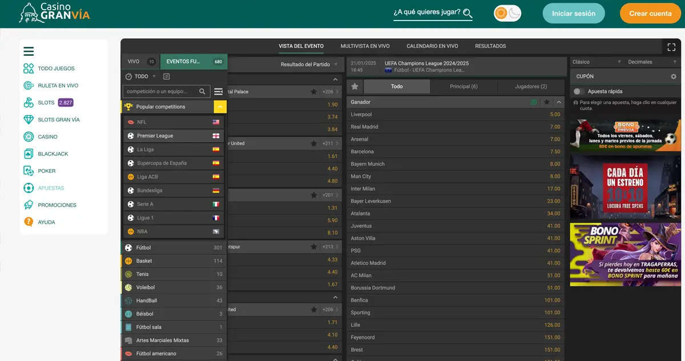685x361 pixels.
Task: Toggle the light/dark theme switch
Action: (507, 13)
